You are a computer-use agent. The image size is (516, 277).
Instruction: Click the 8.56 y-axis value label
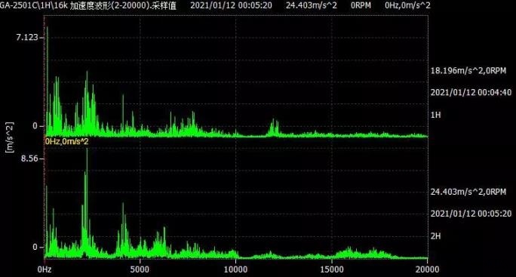[29, 159]
